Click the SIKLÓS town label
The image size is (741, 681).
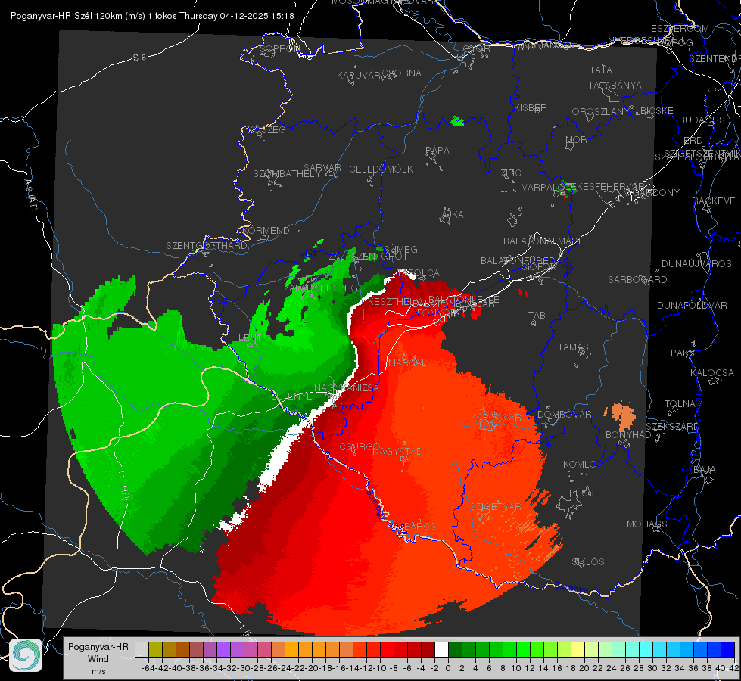[588, 562]
